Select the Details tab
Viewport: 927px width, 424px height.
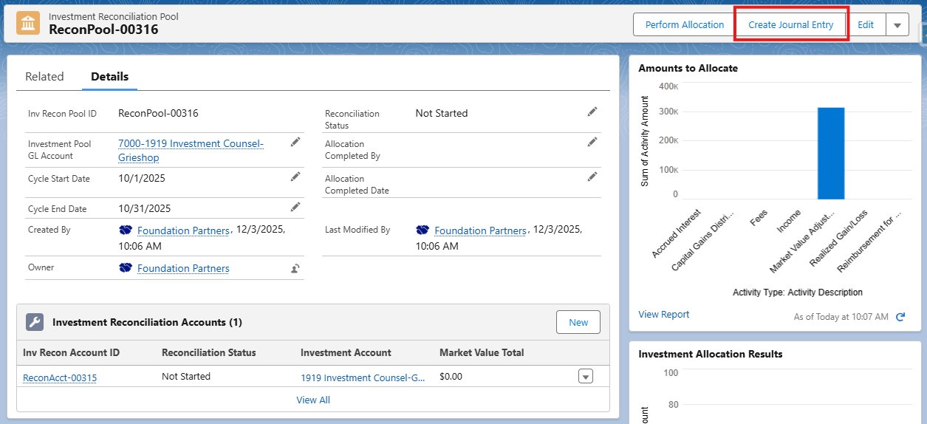point(109,76)
